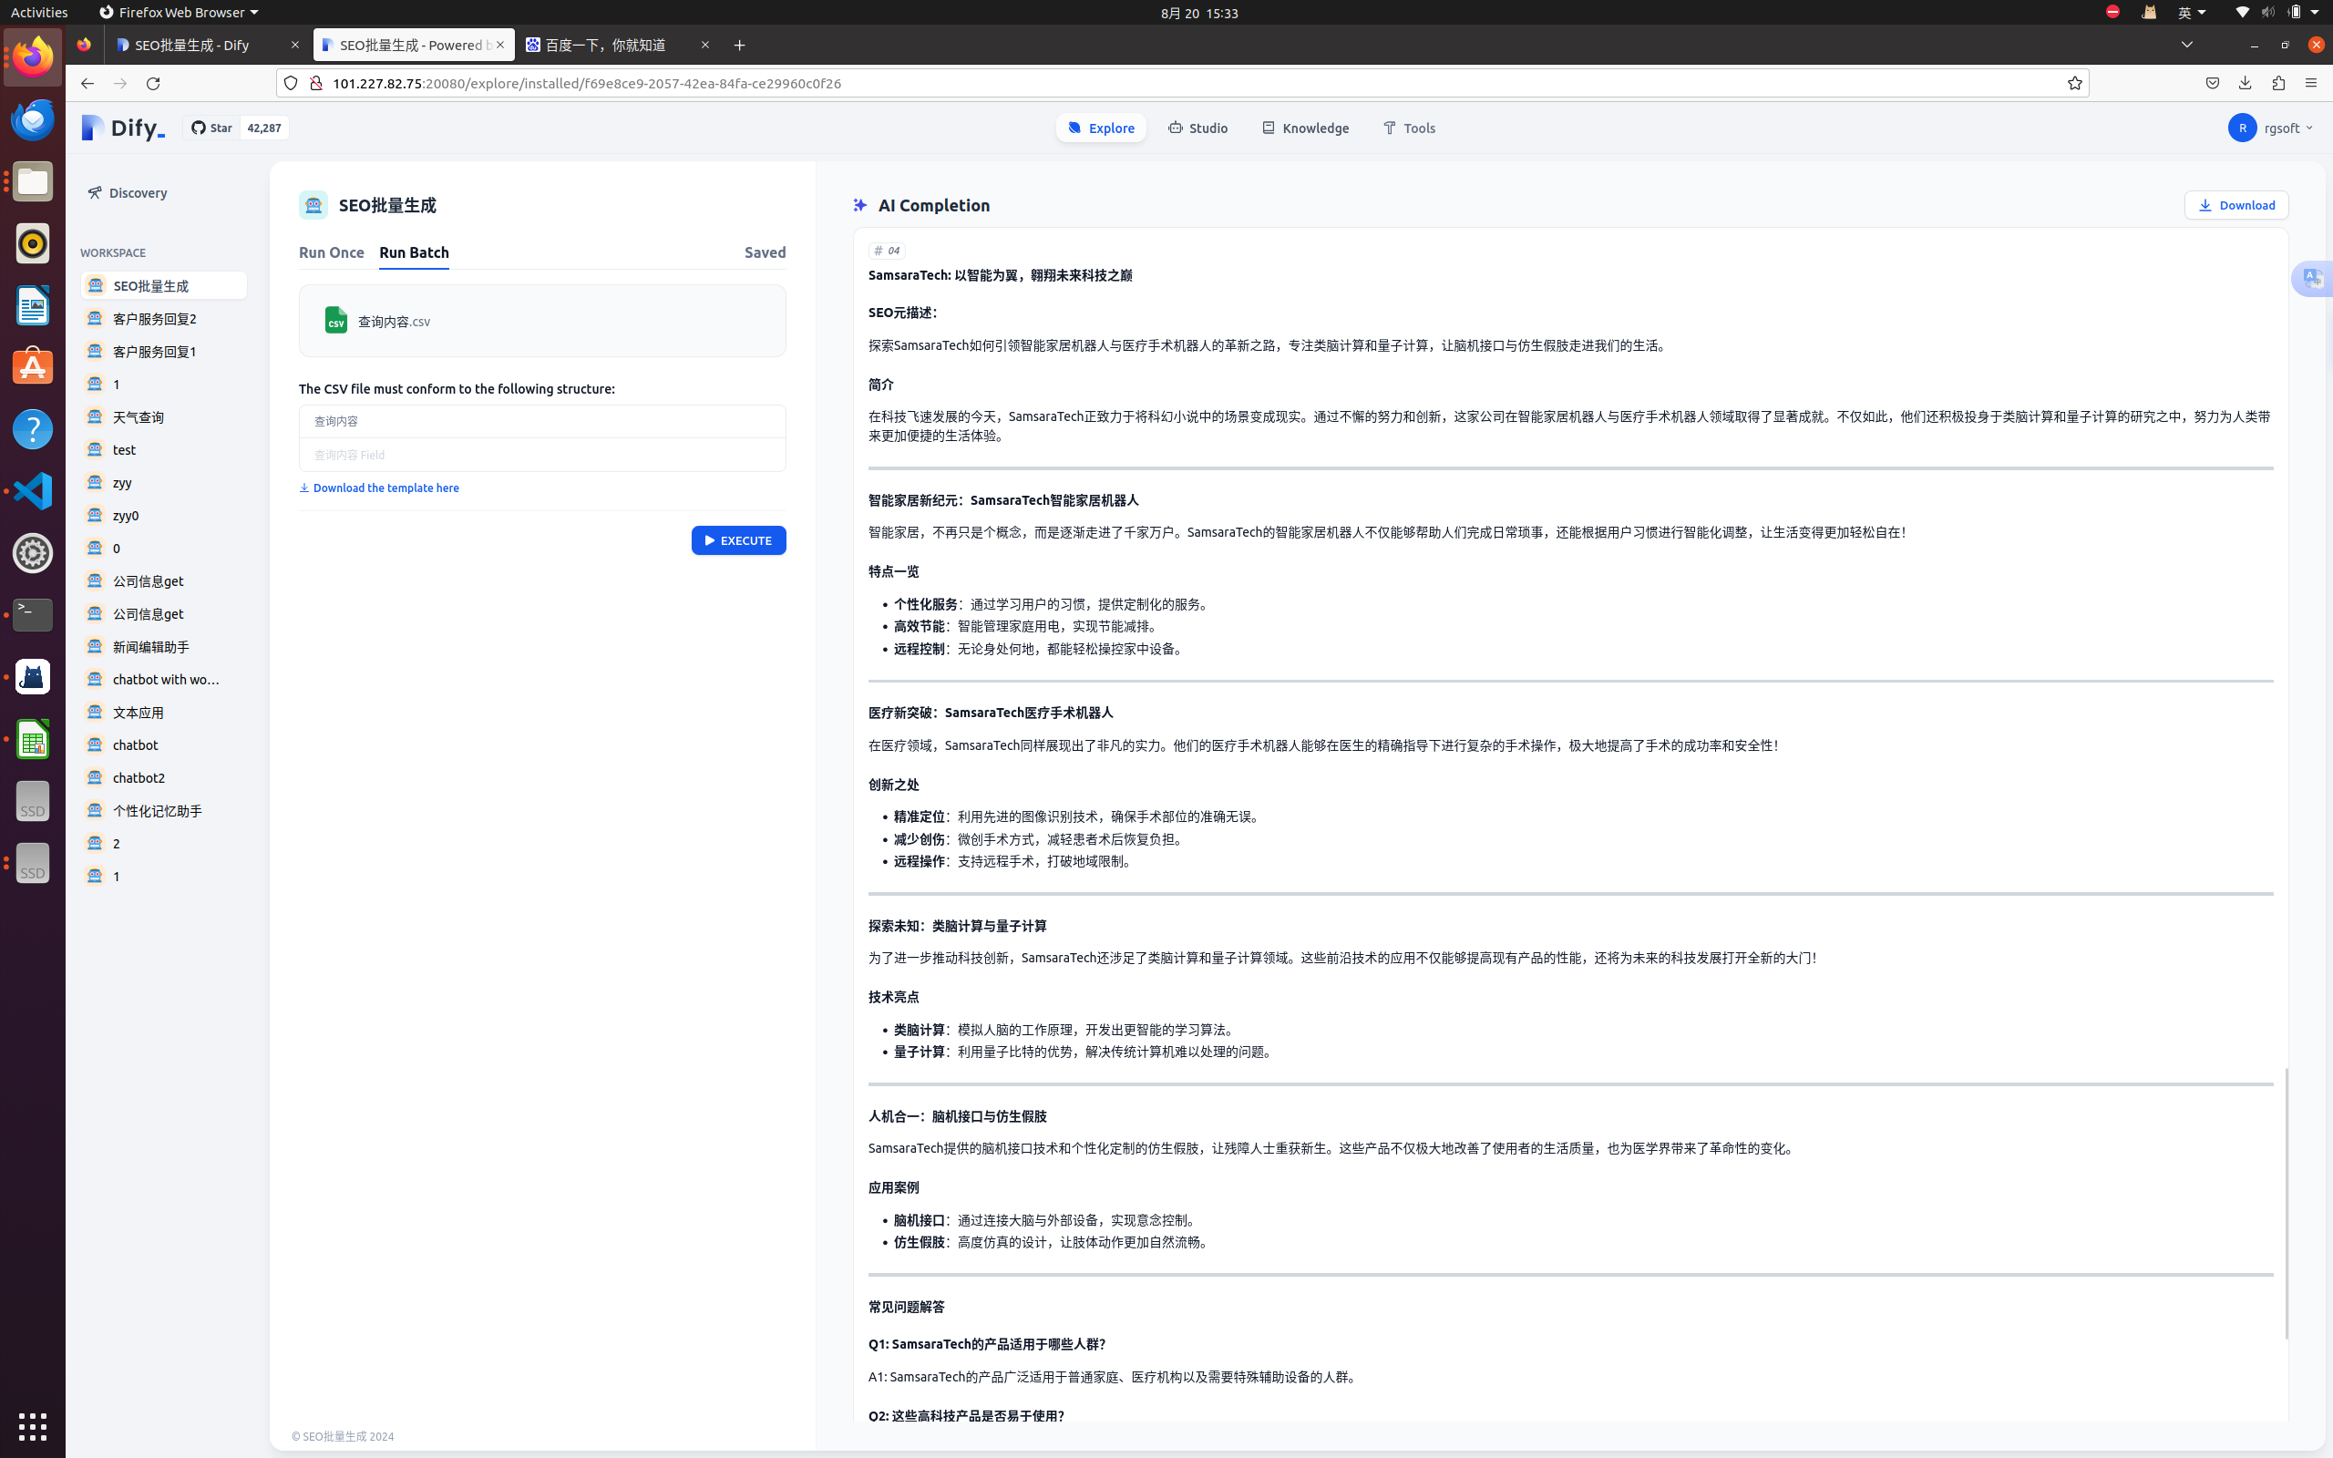Click the Dify logo icon

click(x=94, y=128)
